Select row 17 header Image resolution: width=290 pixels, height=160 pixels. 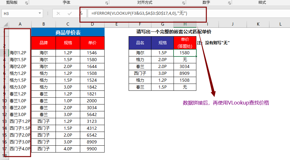click(x=4, y=149)
